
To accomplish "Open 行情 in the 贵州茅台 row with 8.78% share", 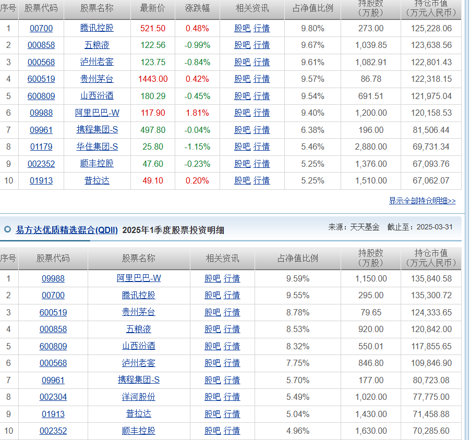I will pyautogui.click(x=232, y=312).
